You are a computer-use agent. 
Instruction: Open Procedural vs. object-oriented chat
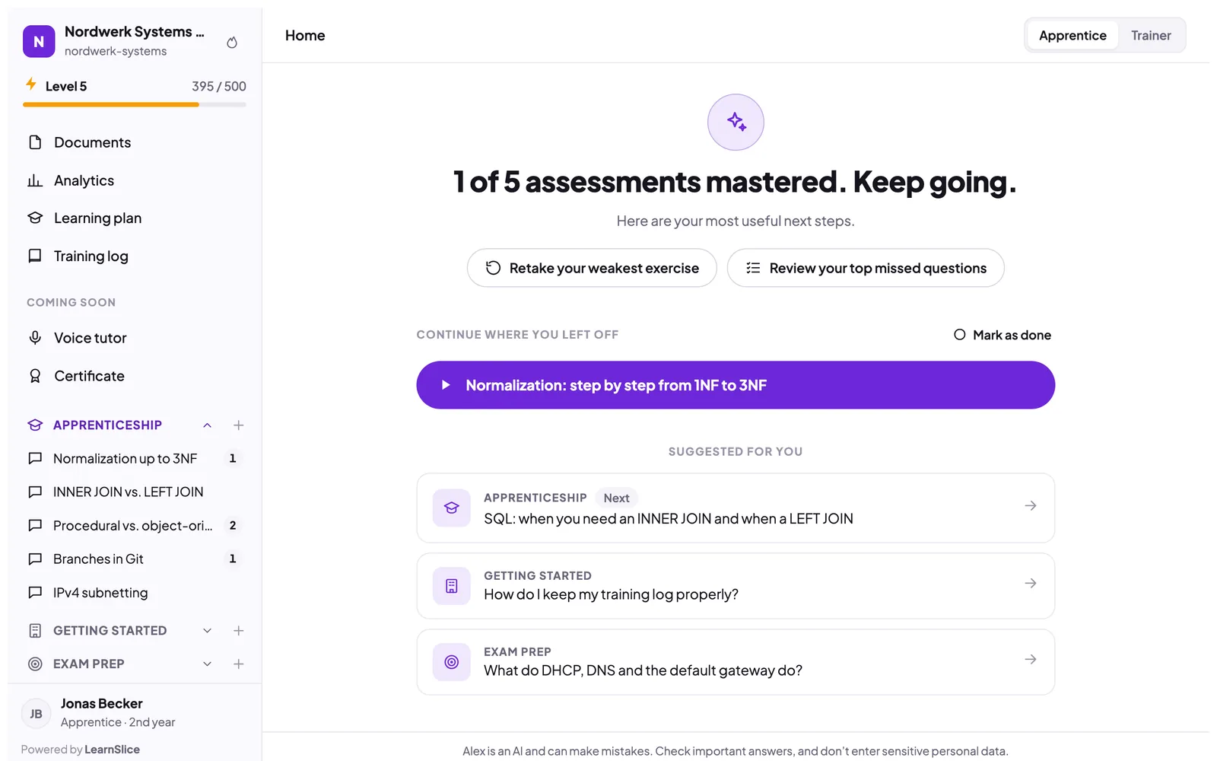click(x=135, y=525)
